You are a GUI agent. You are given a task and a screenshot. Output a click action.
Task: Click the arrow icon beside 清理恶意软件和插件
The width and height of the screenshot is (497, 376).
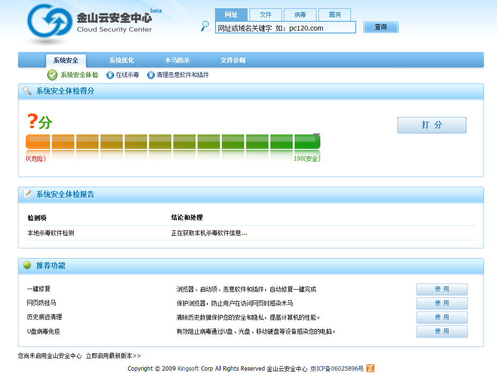pyautogui.click(x=151, y=75)
